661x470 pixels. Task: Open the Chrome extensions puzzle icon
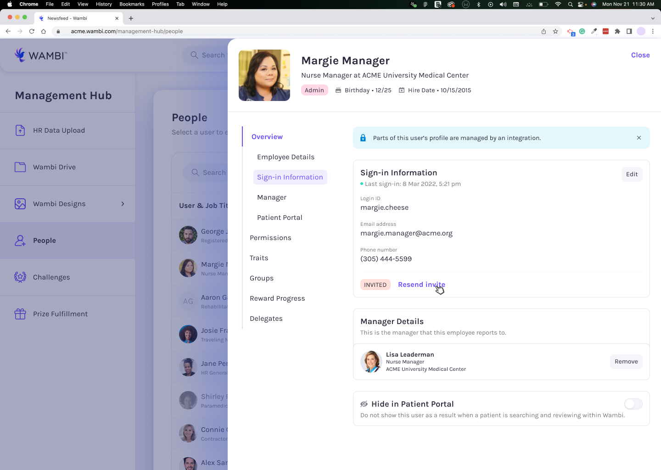point(617,31)
